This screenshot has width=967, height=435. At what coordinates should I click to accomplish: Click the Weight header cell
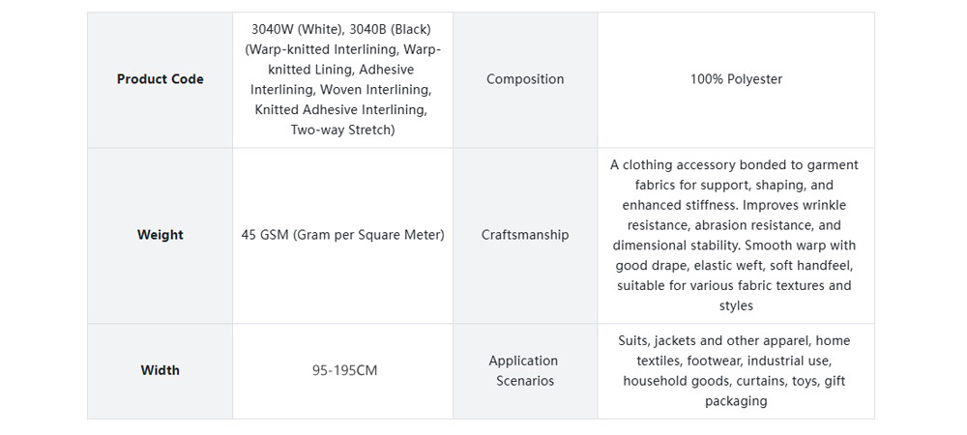160,235
